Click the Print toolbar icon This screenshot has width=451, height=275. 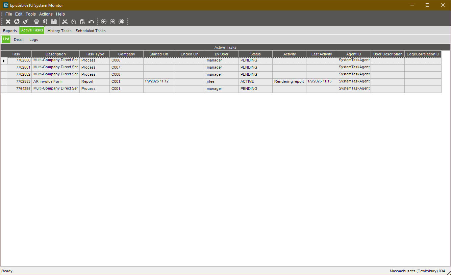pyautogui.click(x=36, y=22)
